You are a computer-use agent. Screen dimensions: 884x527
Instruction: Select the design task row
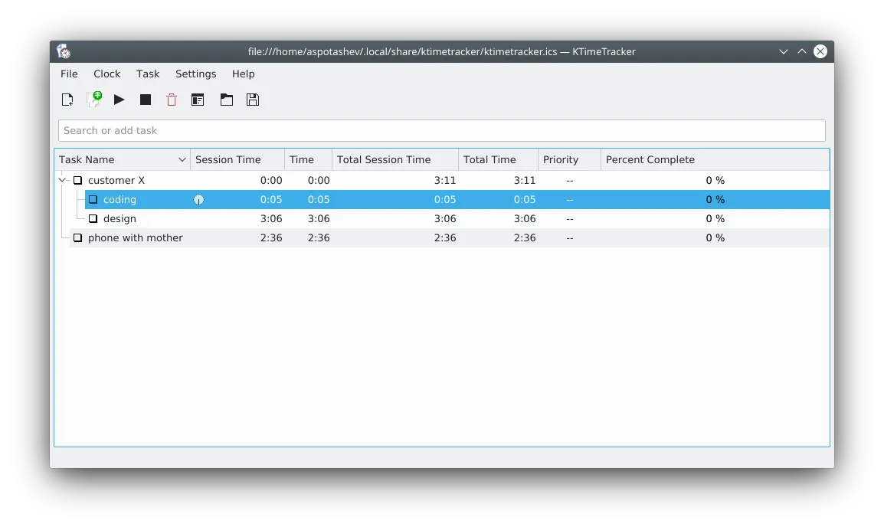tap(120, 218)
